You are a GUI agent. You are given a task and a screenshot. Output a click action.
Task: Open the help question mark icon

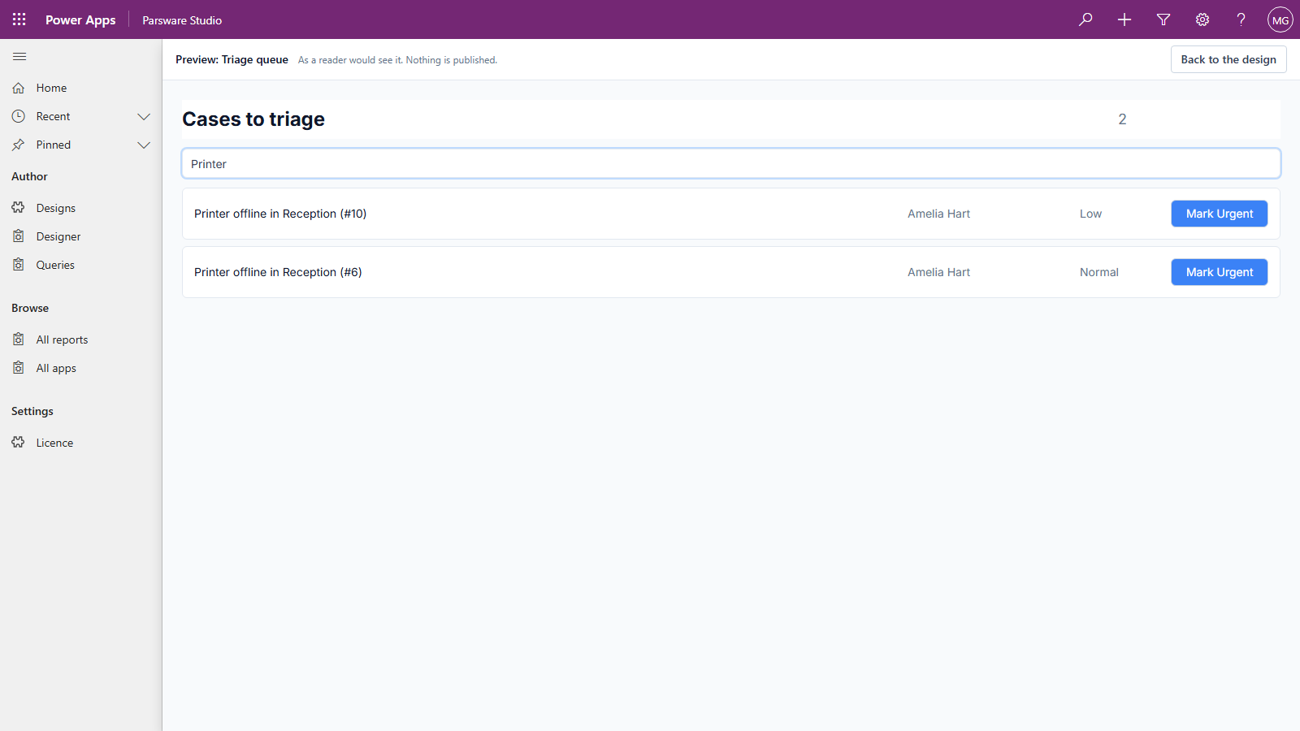(x=1241, y=19)
